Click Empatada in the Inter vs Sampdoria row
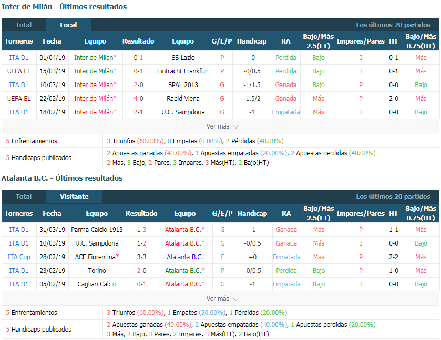This screenshot has width=441, height=340. [x=286, y=112]
